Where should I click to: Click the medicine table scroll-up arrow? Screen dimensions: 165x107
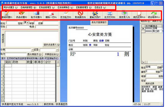pyautogui.click(x=58, y=62)
